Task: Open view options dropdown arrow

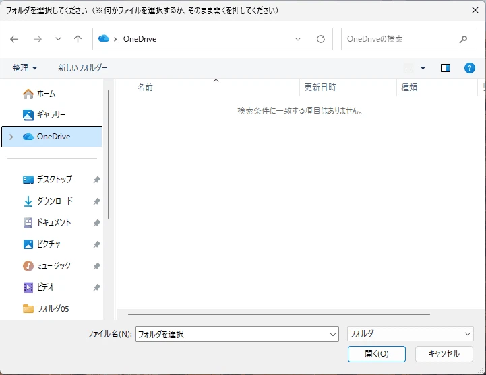Action: [x=423, y=68]
